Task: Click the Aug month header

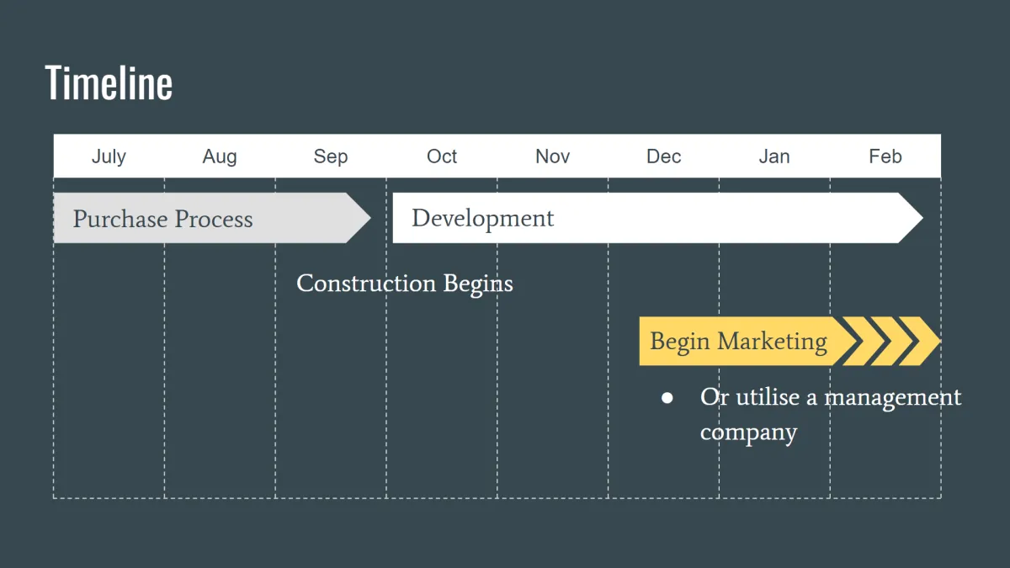Action: (220, 157)
